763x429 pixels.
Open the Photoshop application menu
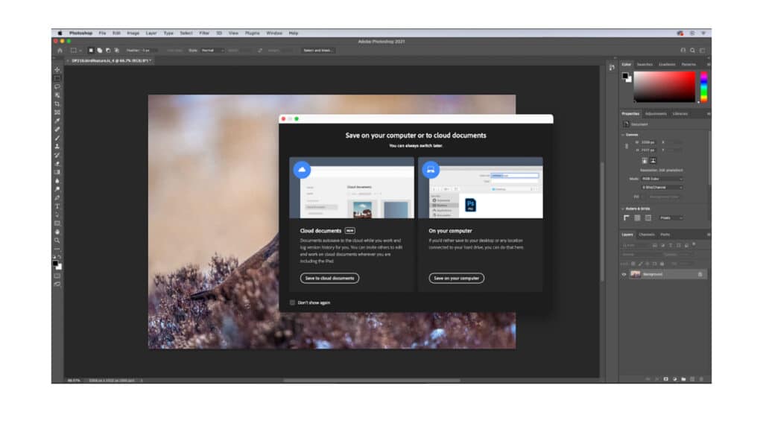80,33
